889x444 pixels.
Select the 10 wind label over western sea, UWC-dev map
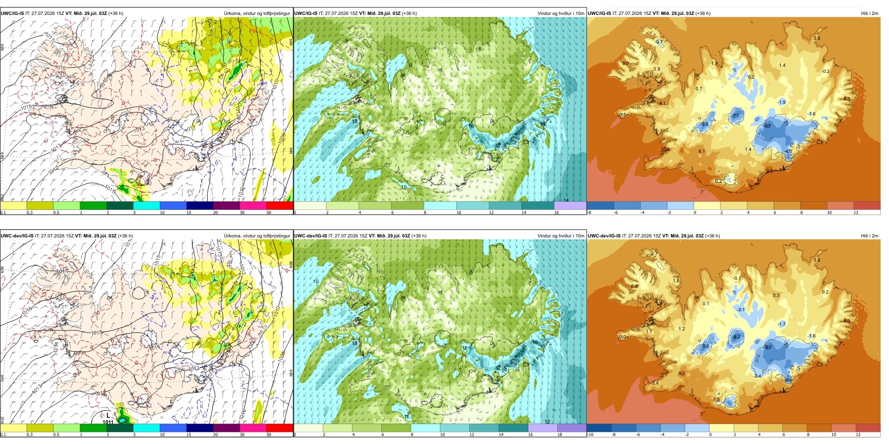tap(316, 281)
